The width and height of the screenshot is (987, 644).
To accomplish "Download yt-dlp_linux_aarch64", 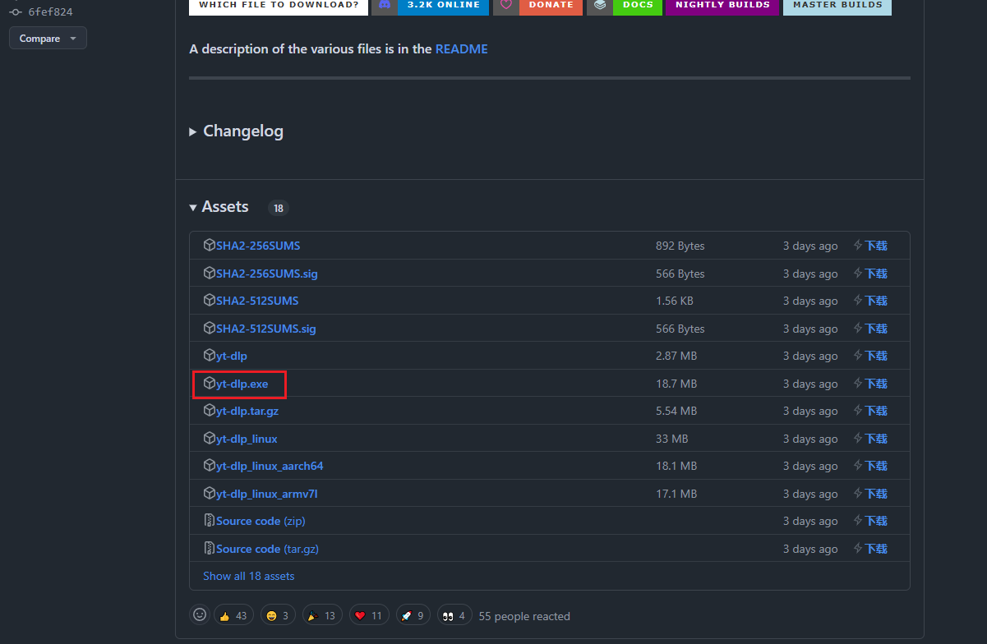I will (x=270, y=466).
